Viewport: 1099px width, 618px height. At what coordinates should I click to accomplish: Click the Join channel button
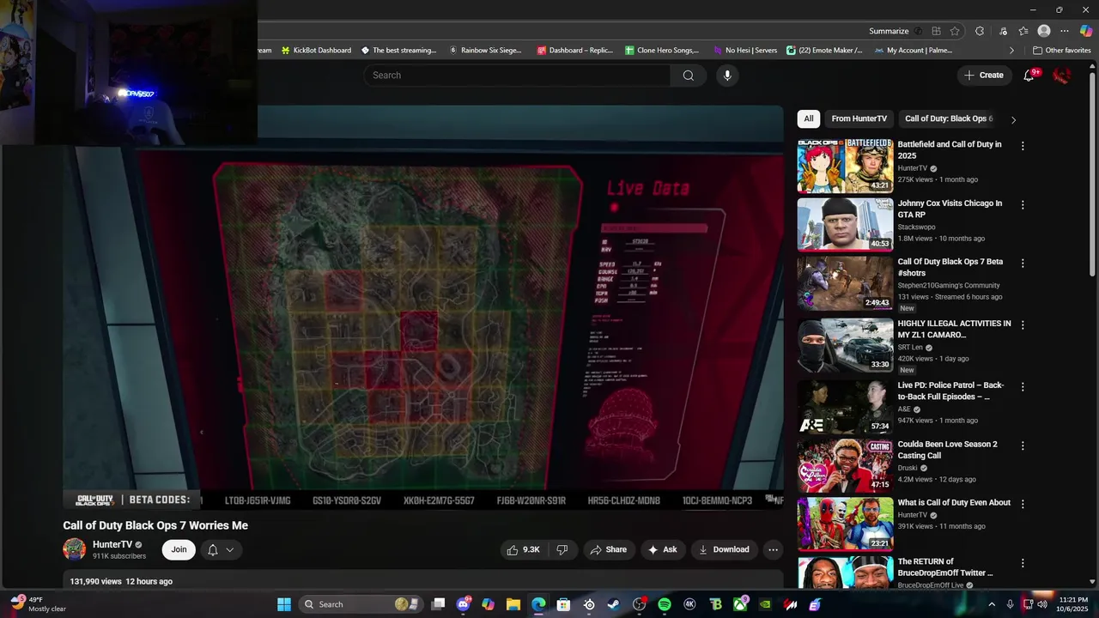click(x=179, y=549)
